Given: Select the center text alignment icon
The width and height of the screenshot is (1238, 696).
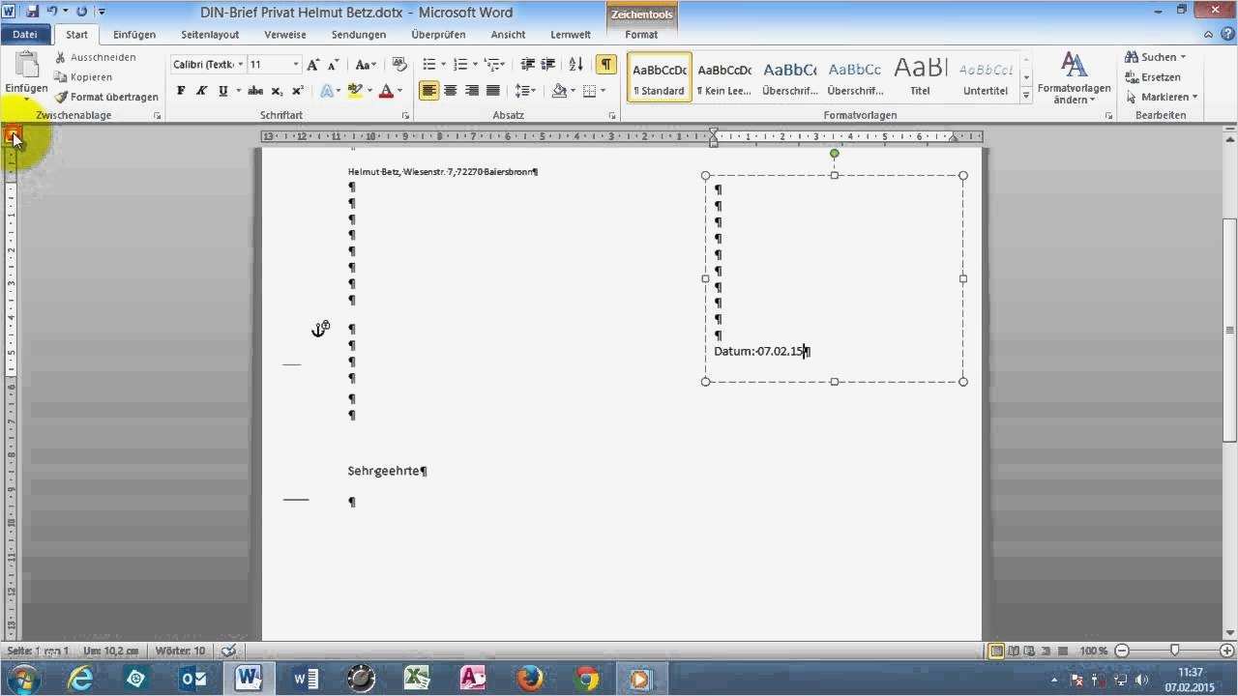Looking at the screenshot, I should (x=451, y=90).
